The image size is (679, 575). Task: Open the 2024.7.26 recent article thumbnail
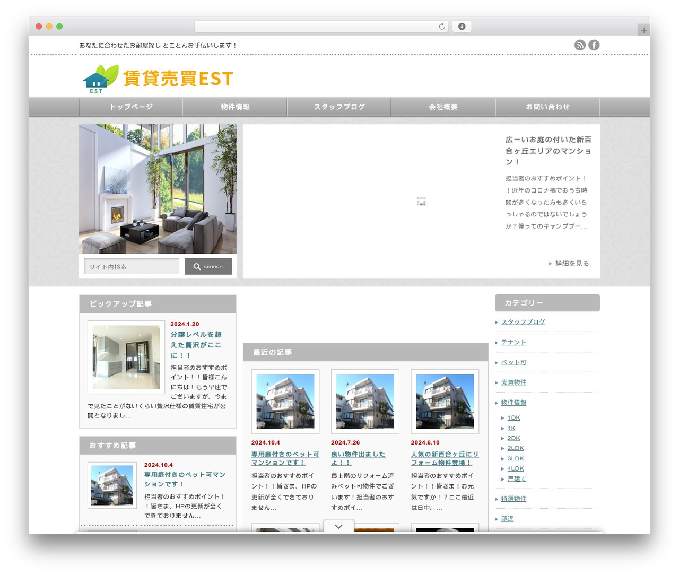pos(365,402)
